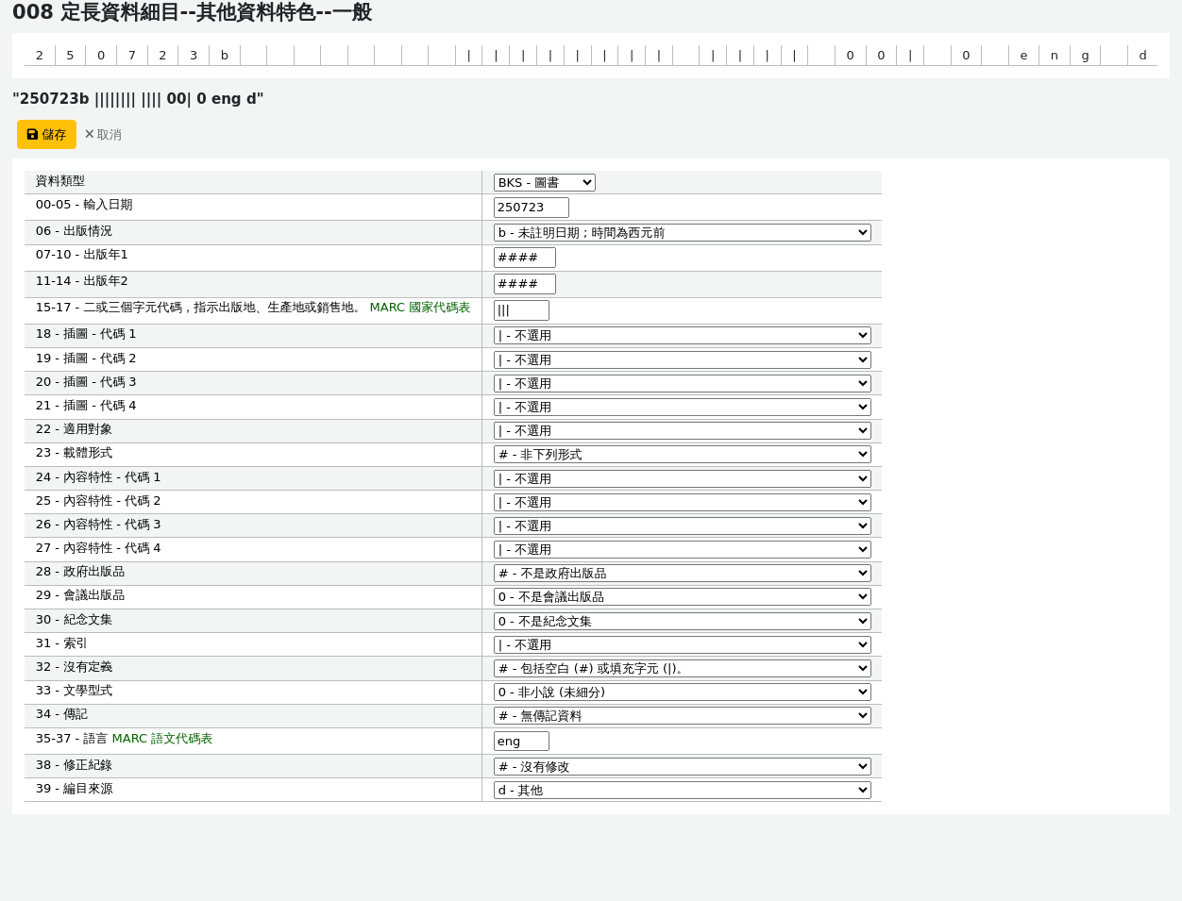Open the 33 文學型式 dropdown

[683, 692]
